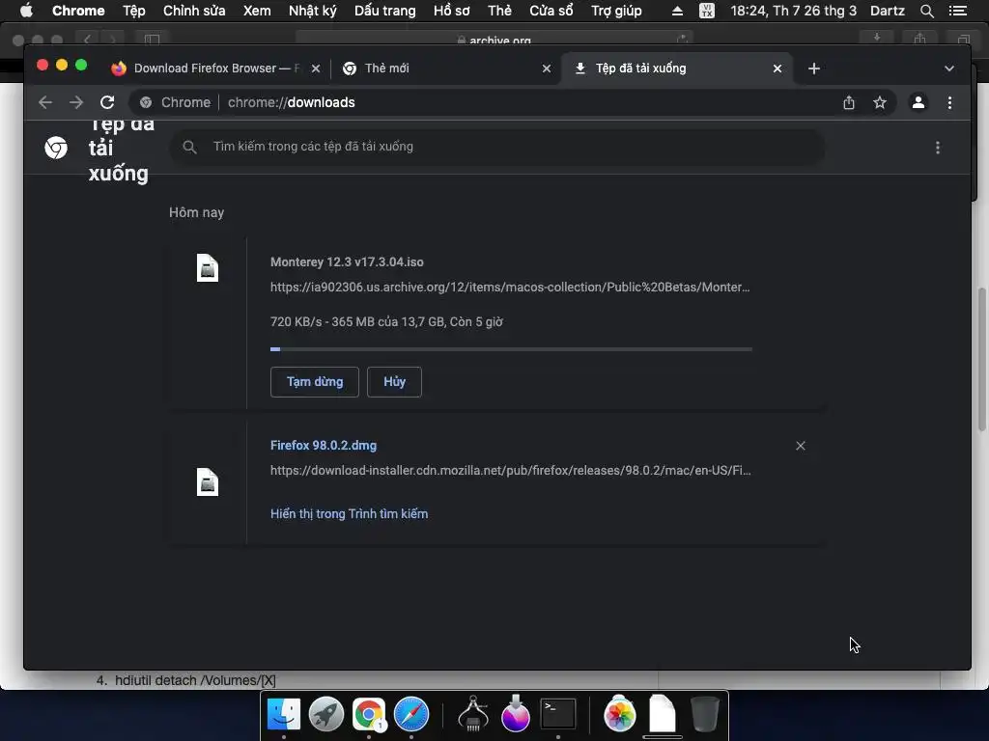
Task: Open the Cửa sổ menu
Action: coord(551,11)
